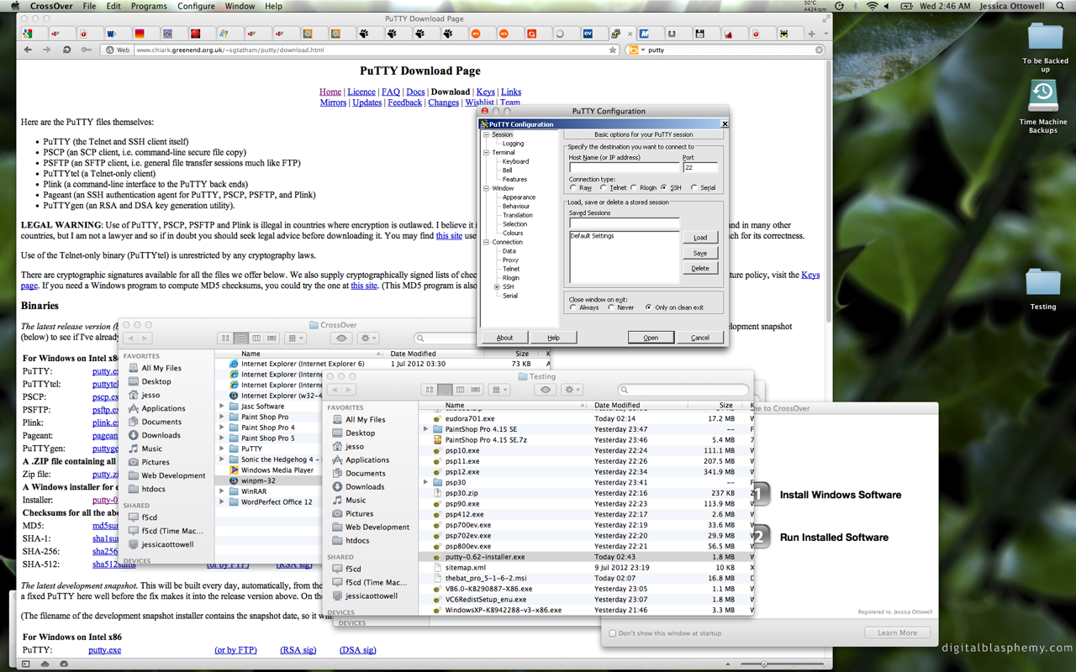Click the bookmark star in address bar
This screenshot has height=672, width=1076.
(x=613, y=50)
